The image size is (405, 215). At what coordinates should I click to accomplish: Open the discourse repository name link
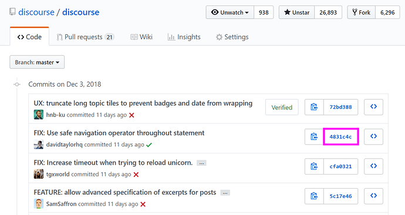(80, 12)
